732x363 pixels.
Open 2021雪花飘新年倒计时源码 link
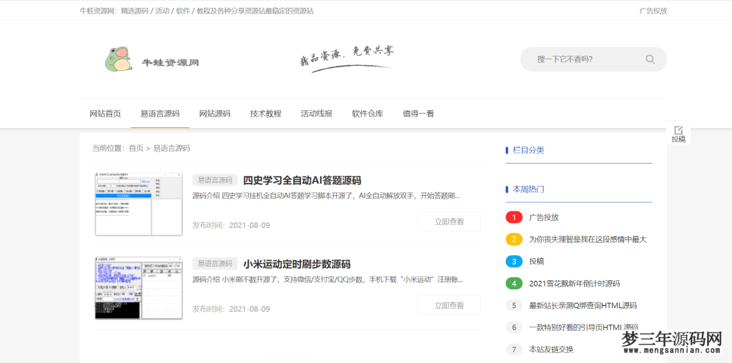[x=574, y=283]
